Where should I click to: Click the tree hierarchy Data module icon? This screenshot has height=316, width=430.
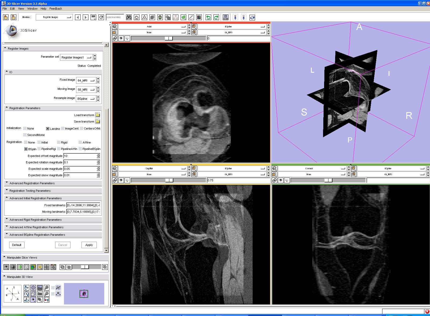point(144,17)
